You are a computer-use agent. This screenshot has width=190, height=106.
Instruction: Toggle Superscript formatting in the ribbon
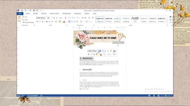point(52,21)
